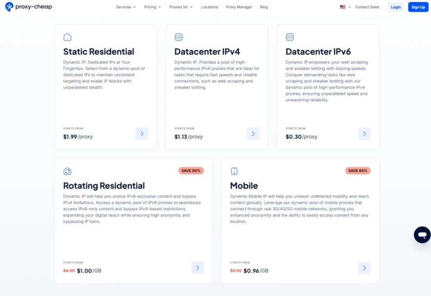Click the Datacenter IPv4 server icon
The width and height of the screenshot is (431, 296).
click(178, 37)
